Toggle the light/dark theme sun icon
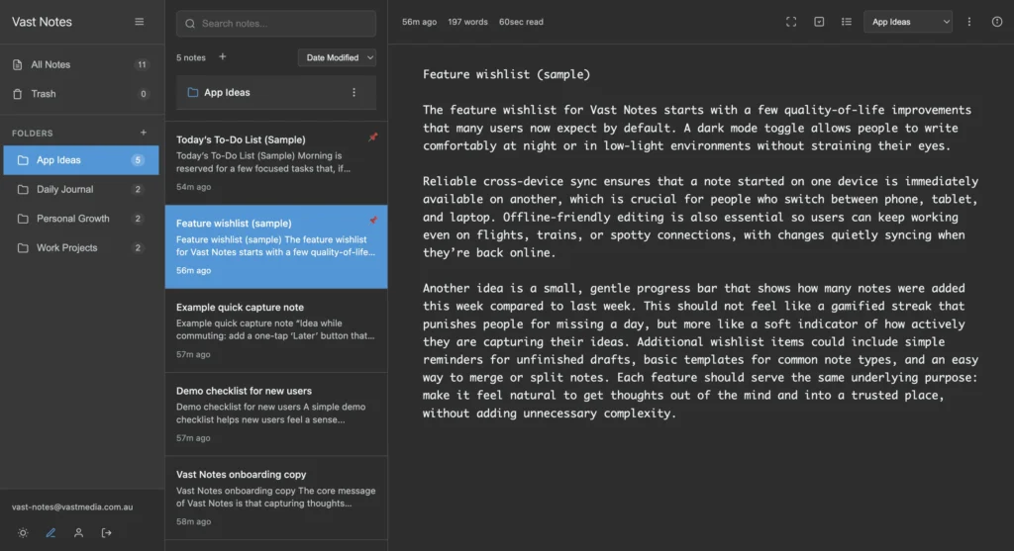The height and width of the screenshot is (551, 1014). [x=23, y=533]
